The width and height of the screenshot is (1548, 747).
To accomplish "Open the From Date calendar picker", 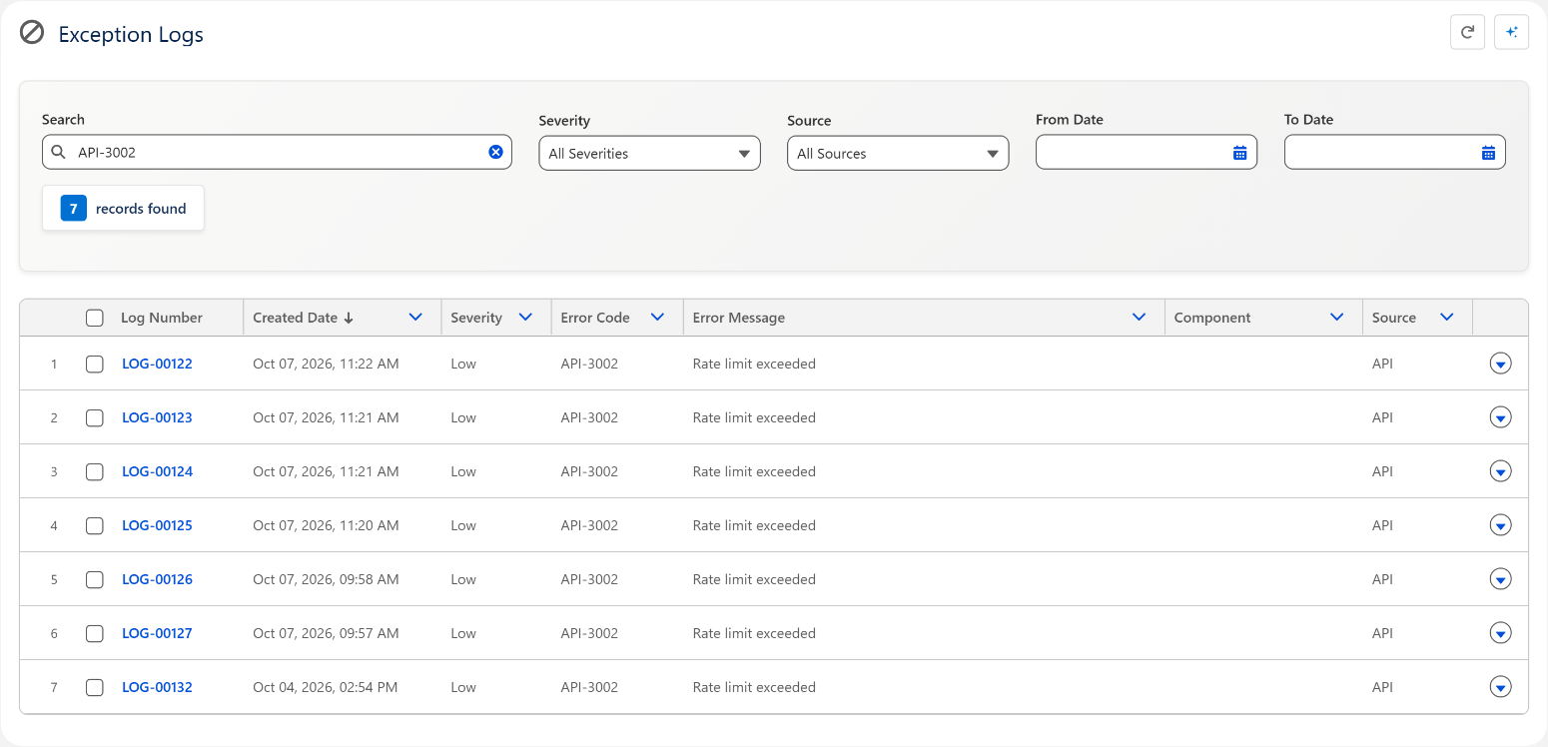I will point(1239,153).
